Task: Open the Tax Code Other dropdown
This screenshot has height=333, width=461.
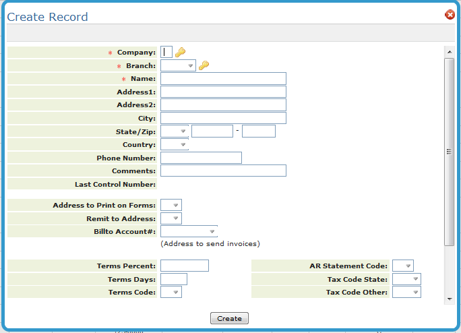Action: (406, 293)
